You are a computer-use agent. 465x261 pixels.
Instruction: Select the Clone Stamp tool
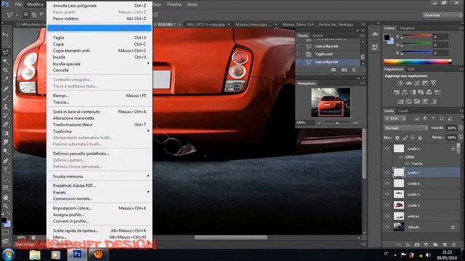click(x=6, y=107)
